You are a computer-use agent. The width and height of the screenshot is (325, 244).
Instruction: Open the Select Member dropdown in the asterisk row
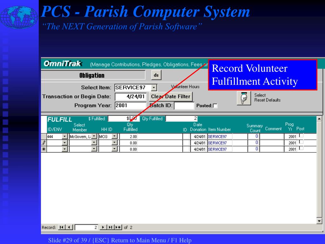coord(94,149)
